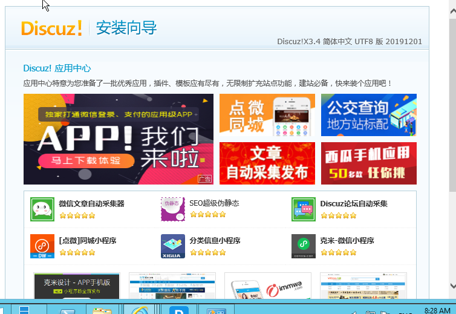Open File Explorer folder icon in taskbar
The height and width of the screenshot is (314, 456).
(102, 310)
